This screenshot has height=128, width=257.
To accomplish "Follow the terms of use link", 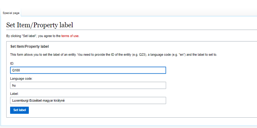I will point(70,36).
